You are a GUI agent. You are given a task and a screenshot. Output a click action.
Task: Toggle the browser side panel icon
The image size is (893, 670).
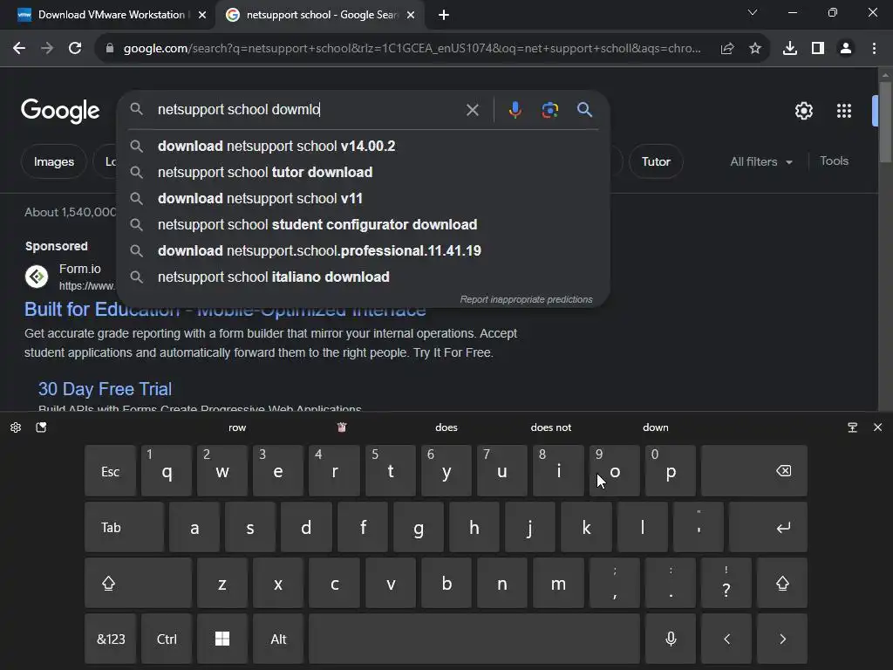[818, 49]
